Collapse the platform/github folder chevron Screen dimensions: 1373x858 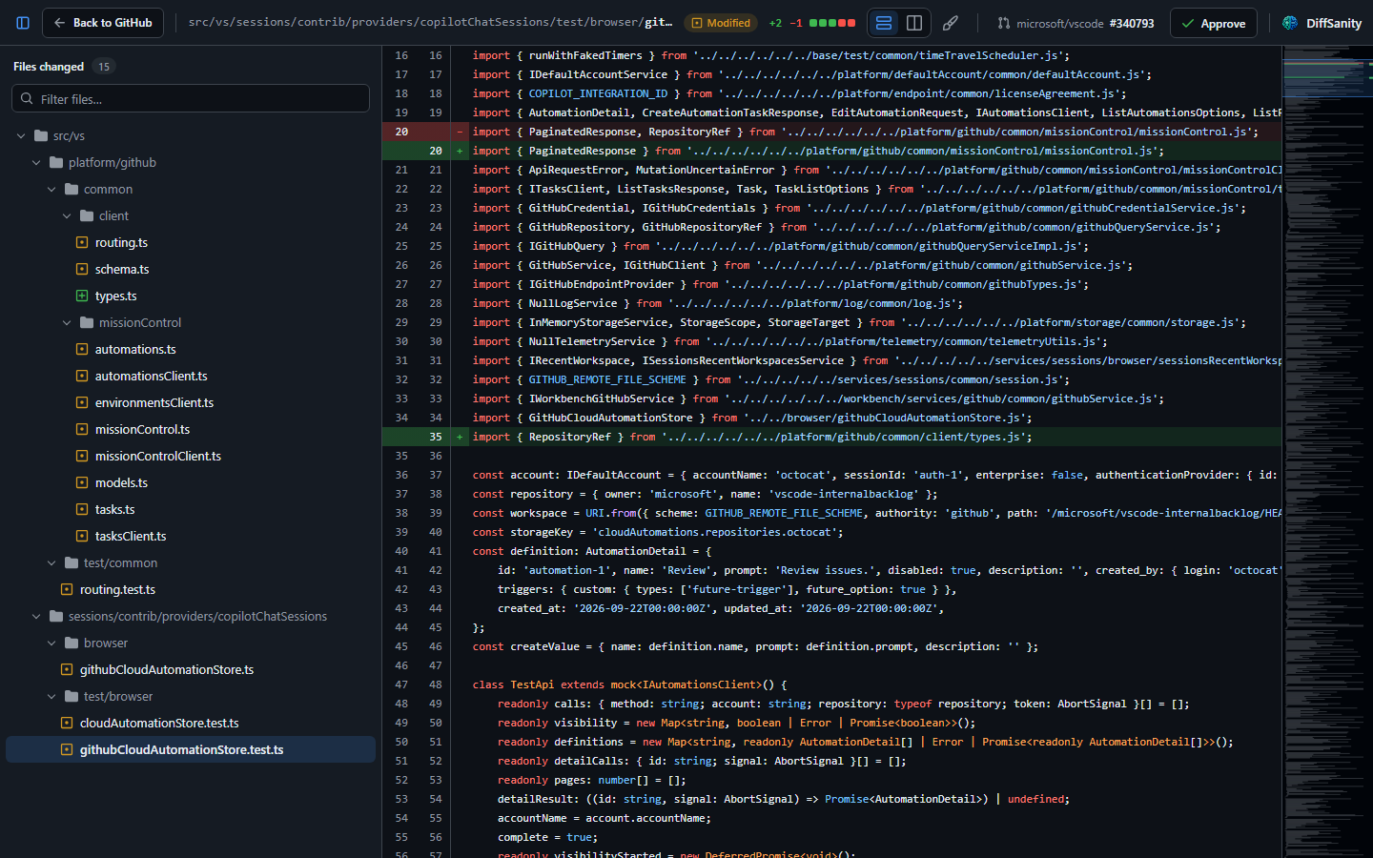tap(36, 162)
